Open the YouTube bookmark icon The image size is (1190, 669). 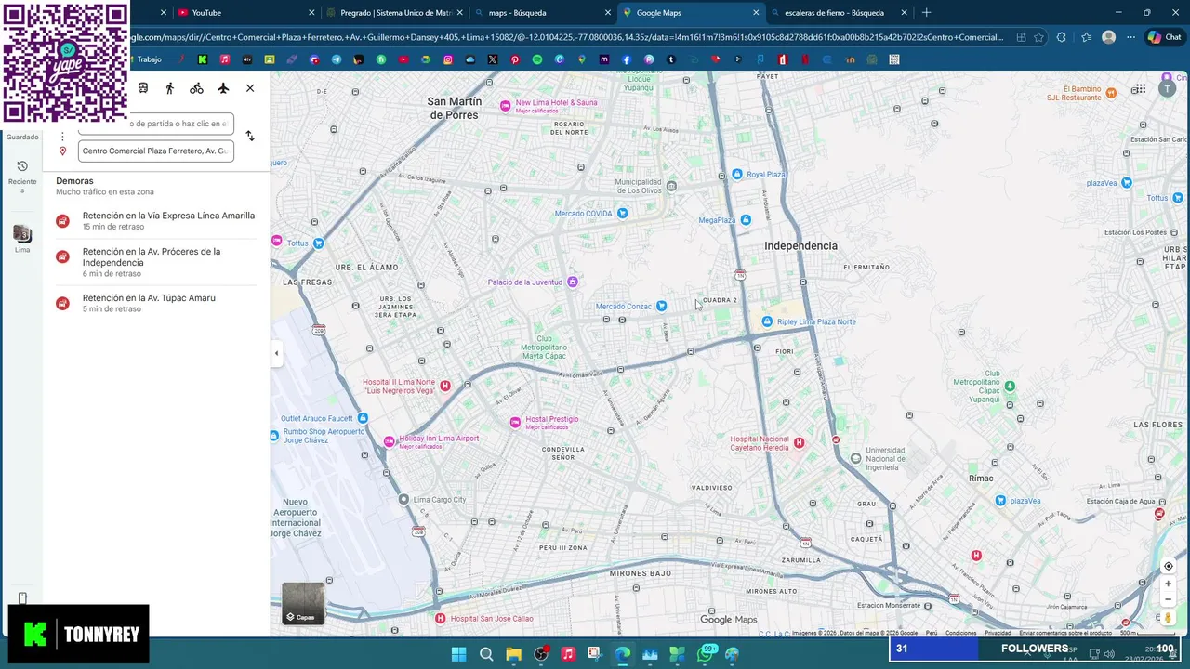coord(403,59)
